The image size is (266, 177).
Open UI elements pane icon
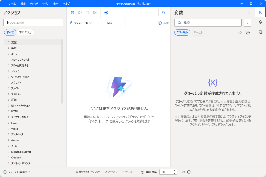coord(261,22)
